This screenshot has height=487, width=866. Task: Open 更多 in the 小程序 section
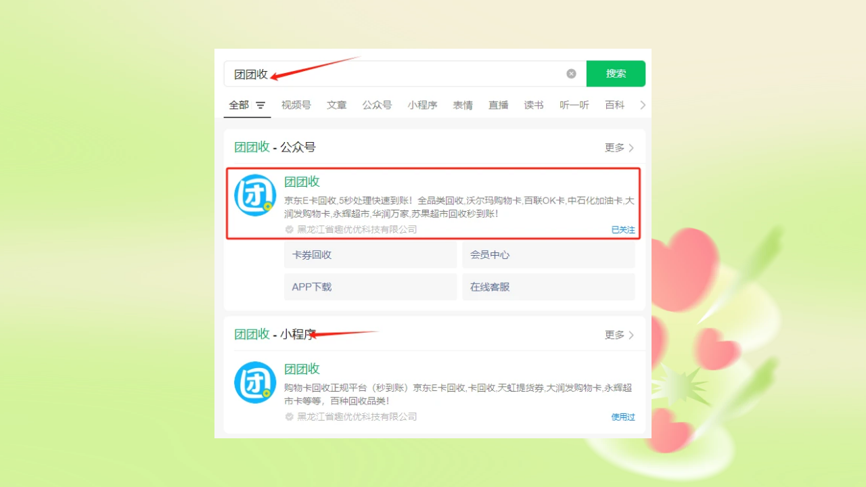[x=619, y=335]
